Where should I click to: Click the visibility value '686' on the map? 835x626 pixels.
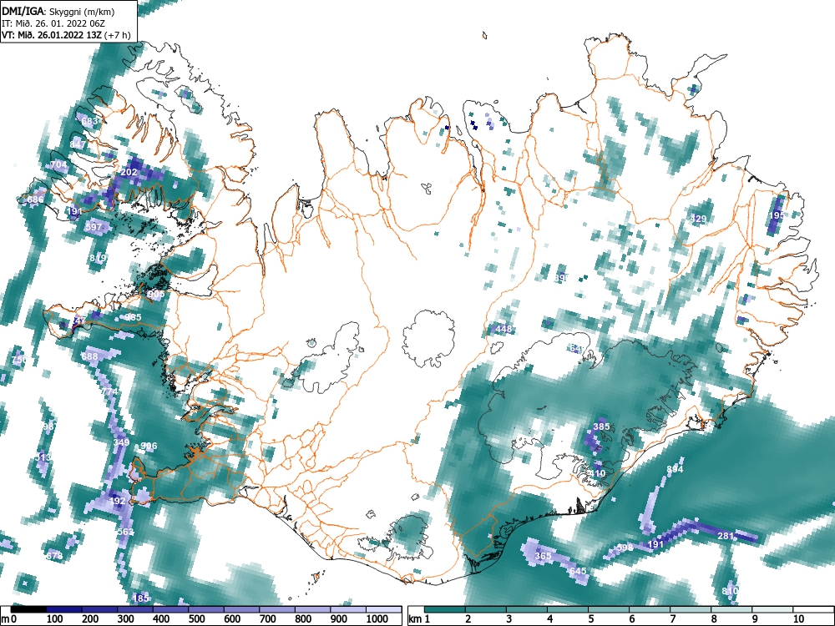coord(35,199)
